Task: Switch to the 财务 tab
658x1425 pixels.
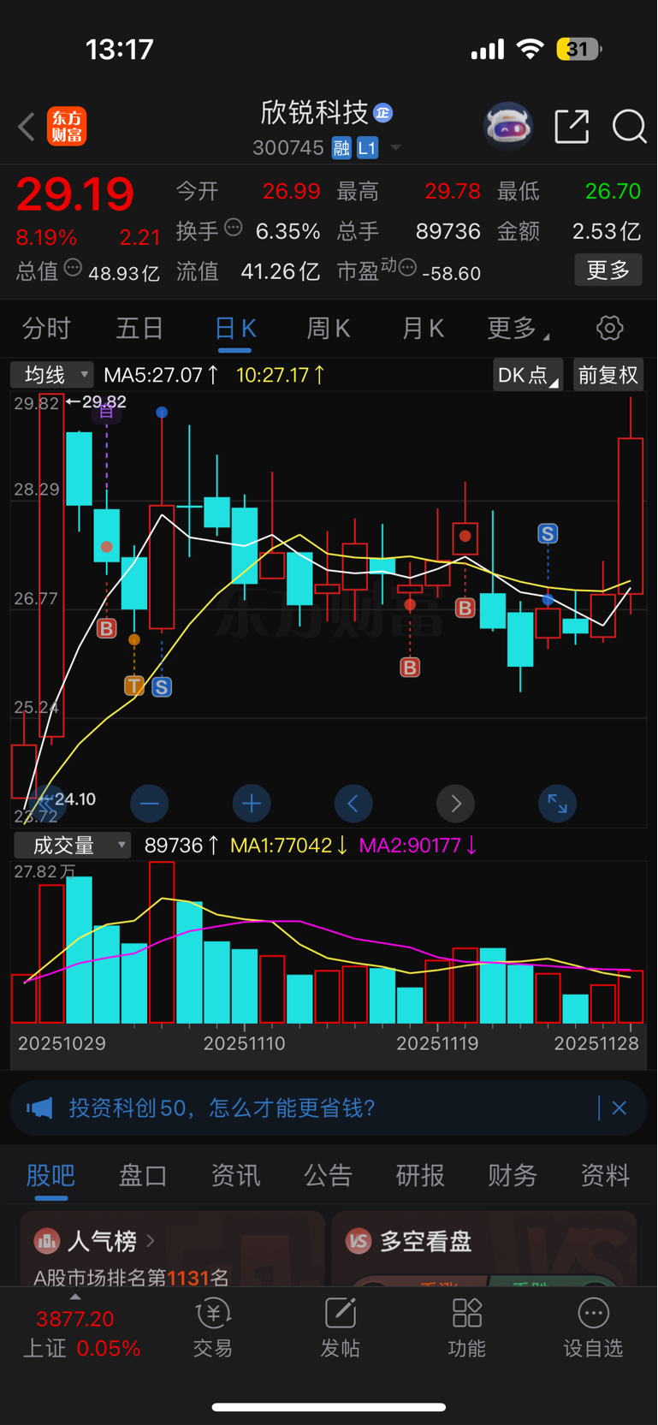Action: [x=513, y=1176]
